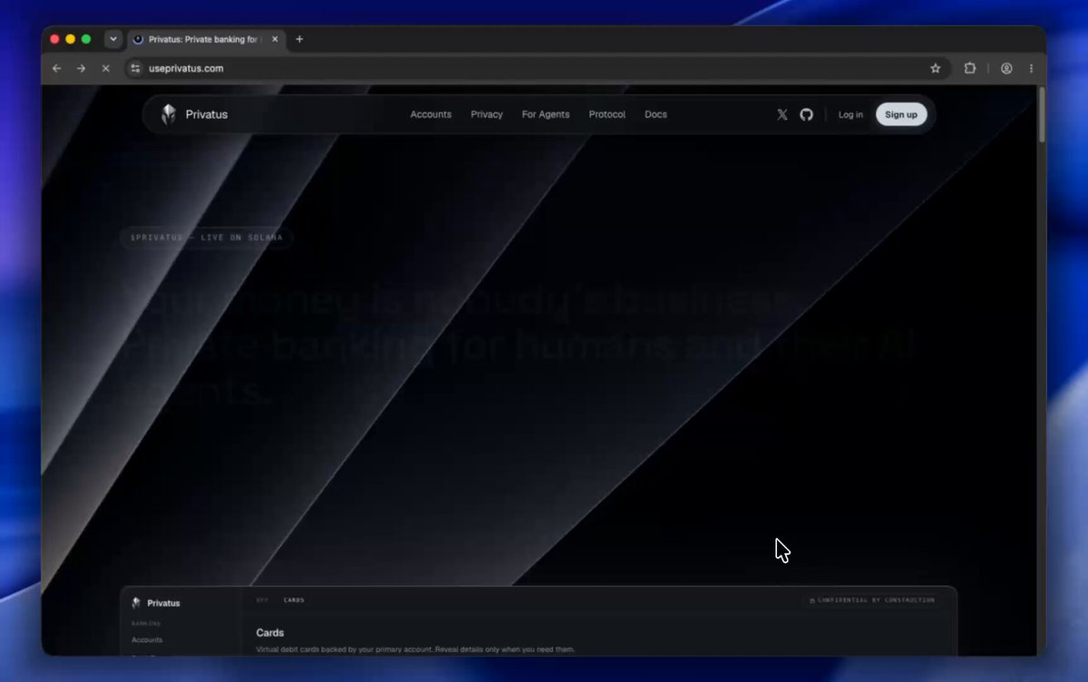This screenshot has height=682, width=1088.
Task: Click the Privatus logo in the dashboard sidebar
Action: coord(155,603)
